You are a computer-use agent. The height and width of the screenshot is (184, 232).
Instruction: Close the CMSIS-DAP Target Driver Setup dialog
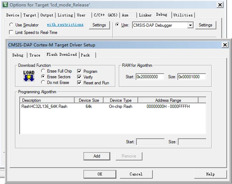[225, 45]
